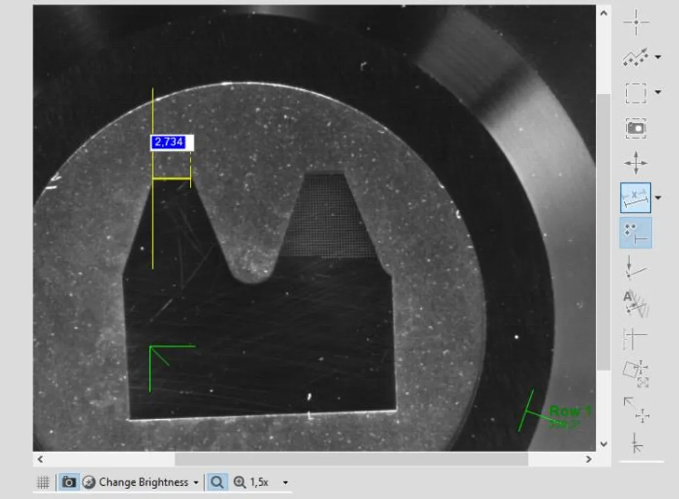Viewport: 679px width, 499px height.
Task: Click the bottom axis origin tool
Action: 636,443
